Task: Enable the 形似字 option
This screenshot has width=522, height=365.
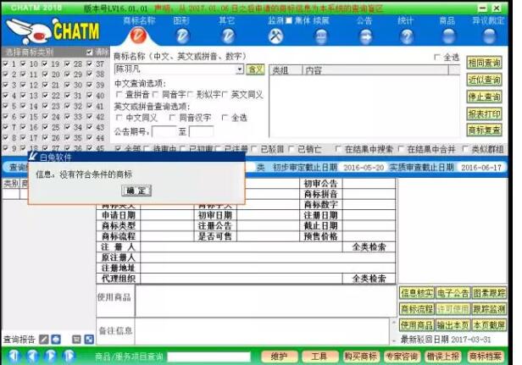Action: point(190,95)
